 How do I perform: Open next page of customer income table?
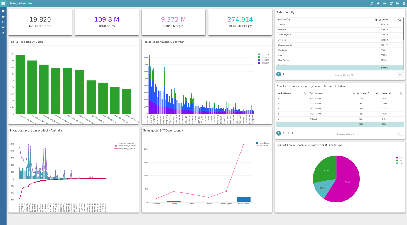(x=293, y=133)
